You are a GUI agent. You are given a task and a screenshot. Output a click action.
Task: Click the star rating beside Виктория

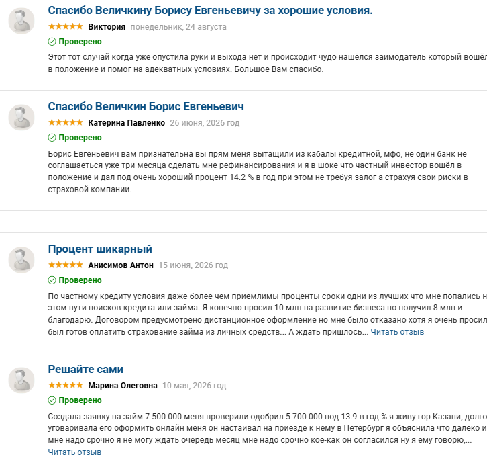66,26
